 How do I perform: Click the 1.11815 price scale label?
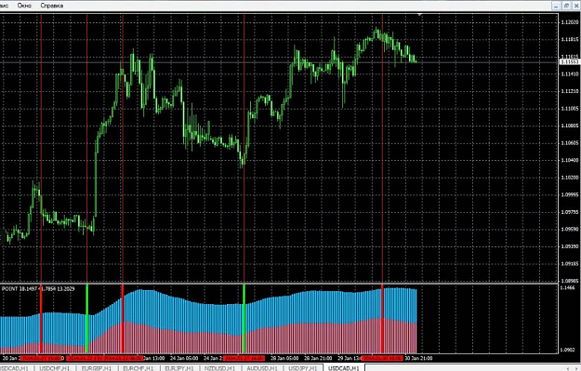pos(570,40)
